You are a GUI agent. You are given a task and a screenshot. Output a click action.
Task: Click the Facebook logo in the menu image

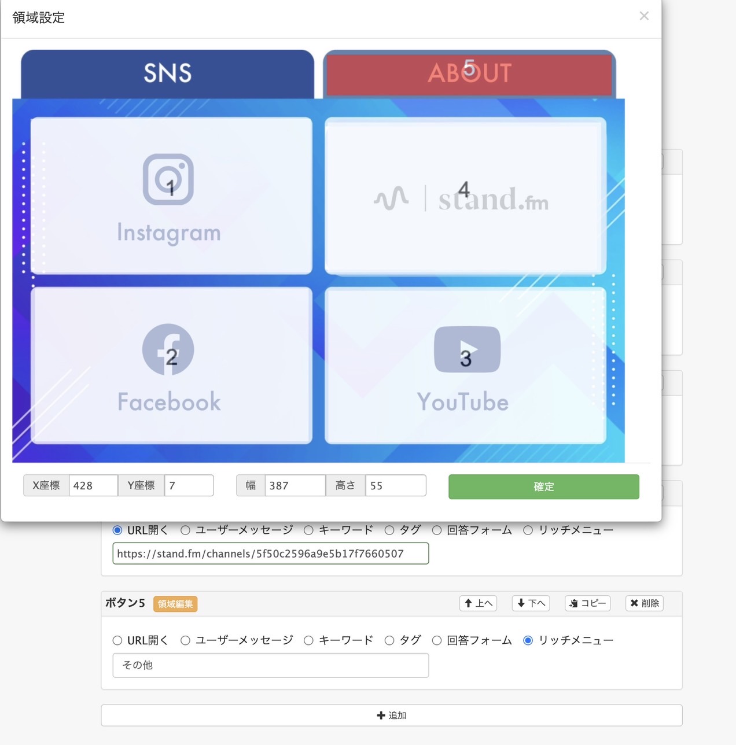(x=168, y=349)
